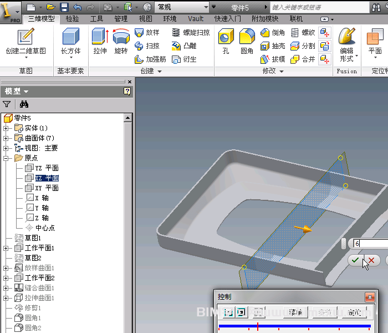Collapse the 原点 origin folder

[x=6, y=158]
